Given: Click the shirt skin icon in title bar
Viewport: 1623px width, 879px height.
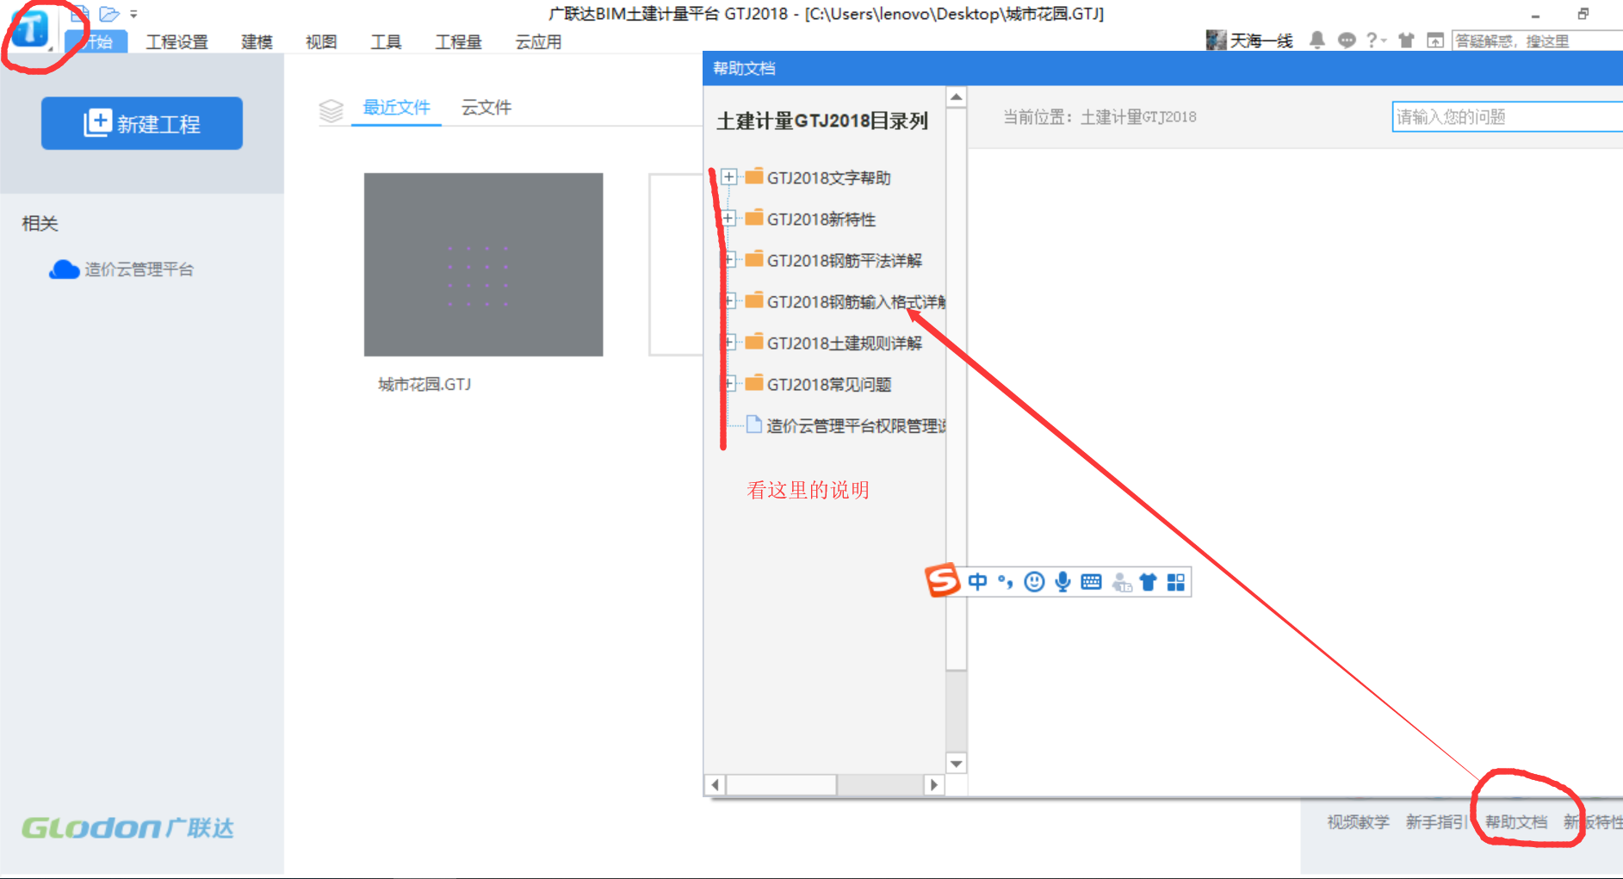Looking at the screenshot, I should [1406, 40].
